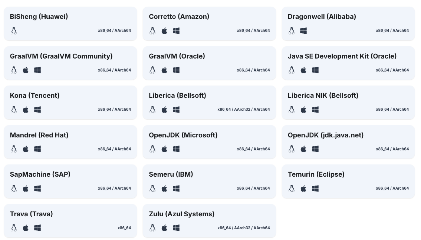Select the Linux icon on the BiSheng card
Viewport: 421px width, 240px height.
14,31
